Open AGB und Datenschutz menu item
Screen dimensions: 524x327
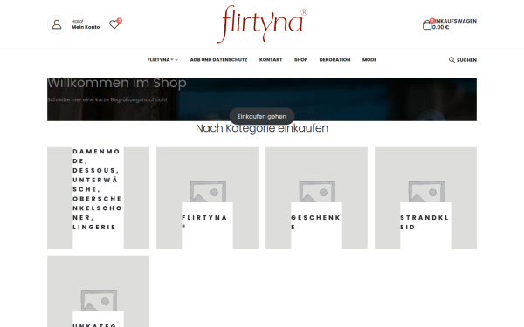[x=218, y=59]
